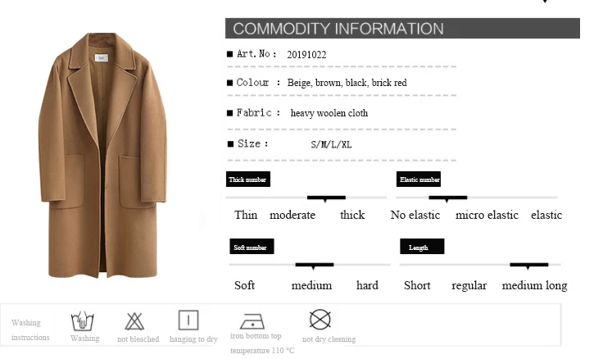Click the camel coat product image
Viewport: 594px width, 359px height.
102,156
